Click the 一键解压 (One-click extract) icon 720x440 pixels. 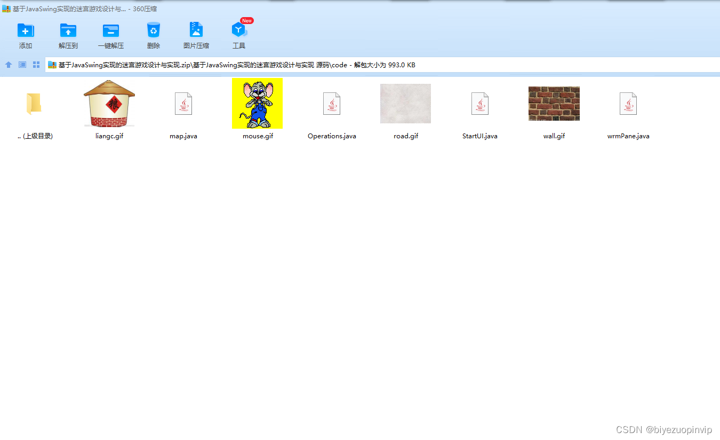(x=111, y=30)
